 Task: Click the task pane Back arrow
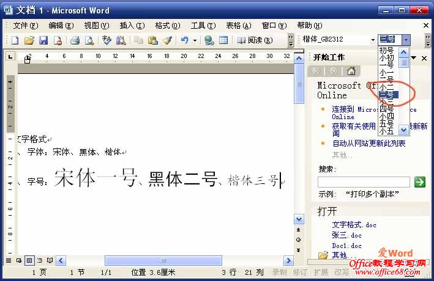pyautogui.click(x=316, y=71)
